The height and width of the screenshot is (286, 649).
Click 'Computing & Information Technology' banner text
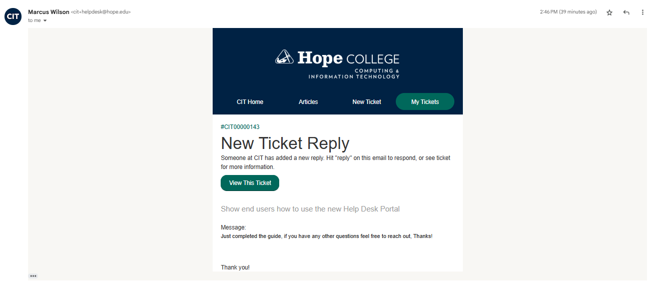click(354, 73)
